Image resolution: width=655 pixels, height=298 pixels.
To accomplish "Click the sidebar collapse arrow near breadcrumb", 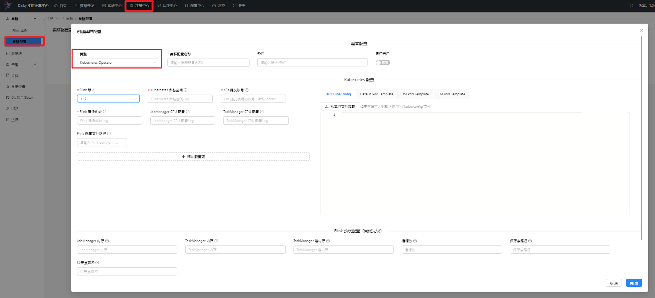I will click(x=44, y=20).
